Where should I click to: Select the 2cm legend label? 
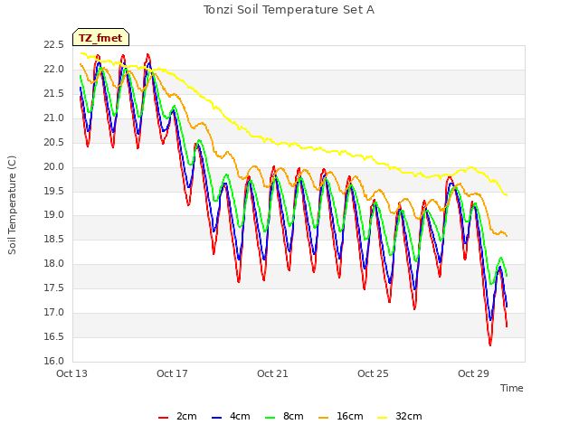pyautogui.click(x=186, y=416)
